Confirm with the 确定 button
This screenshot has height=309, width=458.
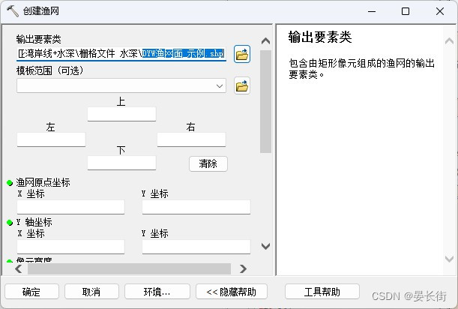[x=31, y=292]
